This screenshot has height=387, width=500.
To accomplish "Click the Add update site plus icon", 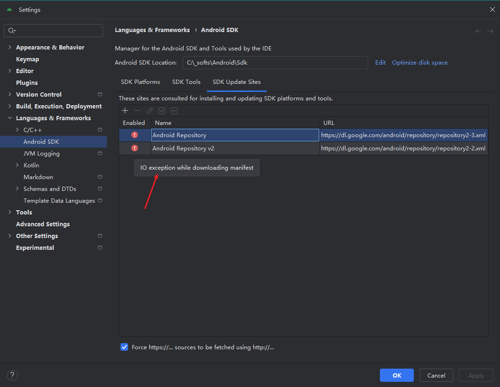I will [125, 111].
